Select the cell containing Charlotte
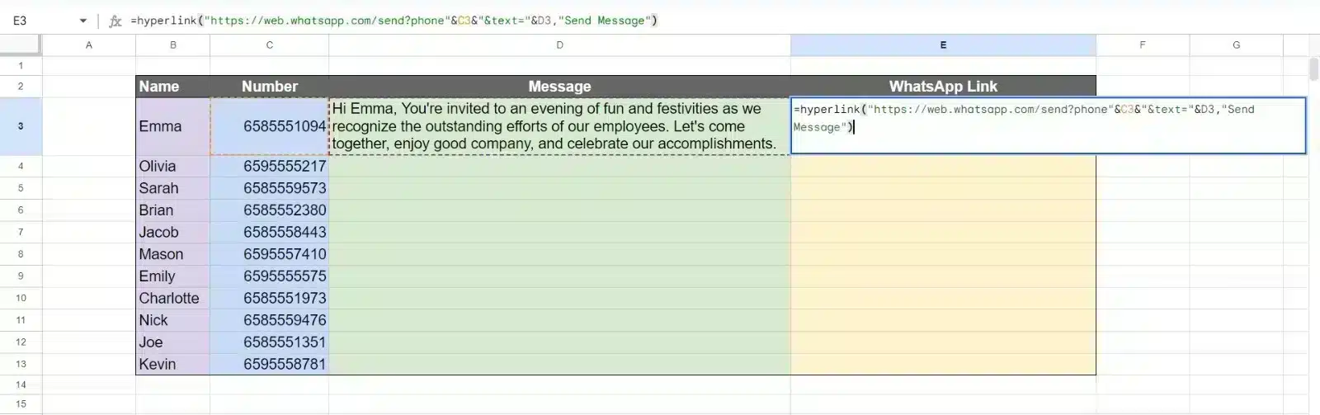The width and height of the screenshot is (1320, 415). coord(173,298)
